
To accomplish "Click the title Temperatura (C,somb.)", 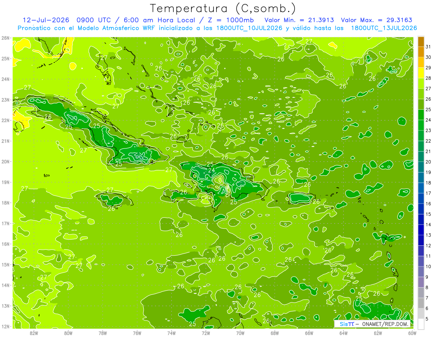I will [223, 8].
